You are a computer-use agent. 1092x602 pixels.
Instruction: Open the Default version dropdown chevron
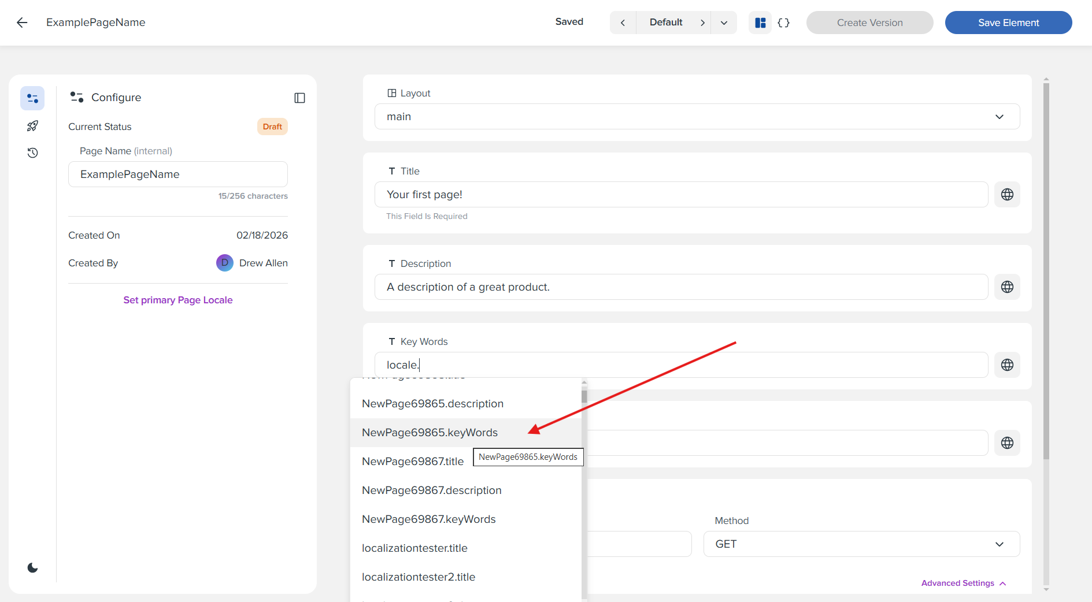(724, 23)
